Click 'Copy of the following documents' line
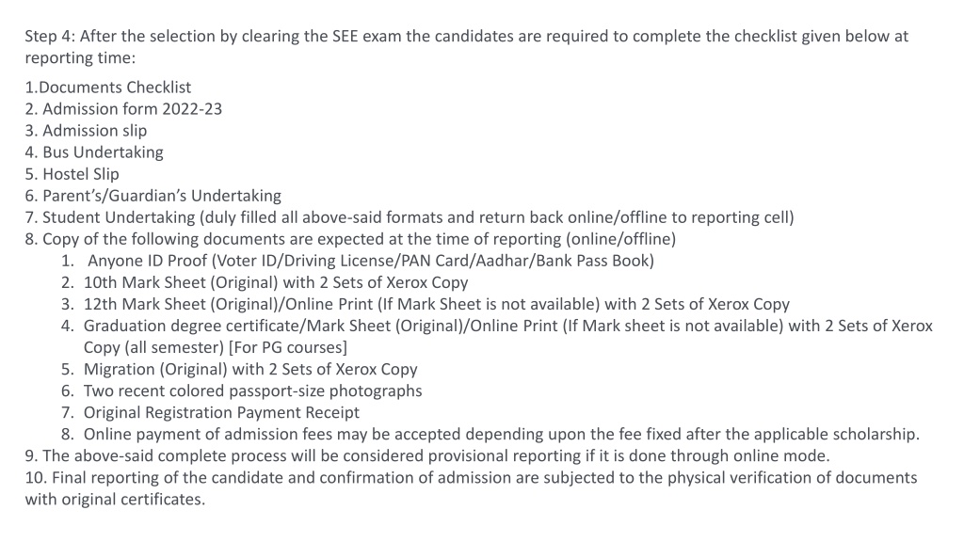Screen dimensions: 964x542 pyautogui.click(x=350, y=239)
